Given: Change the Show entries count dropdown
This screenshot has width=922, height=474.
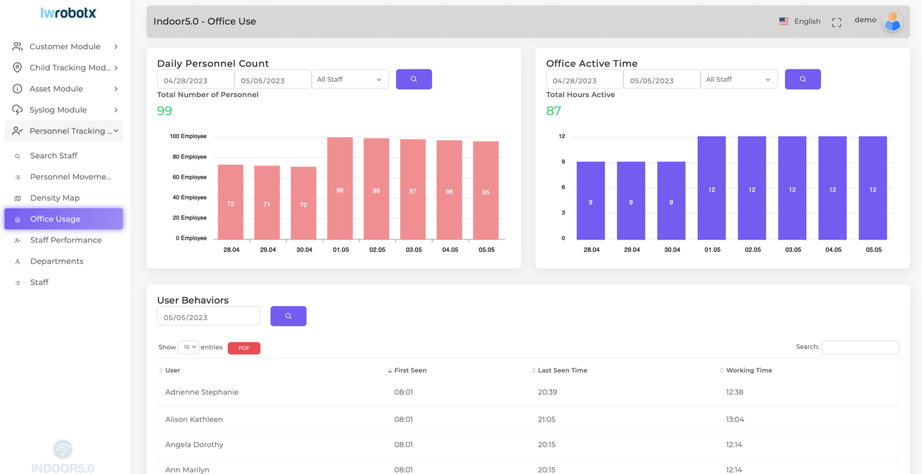Looking at the screenshot, I should 188,347.
